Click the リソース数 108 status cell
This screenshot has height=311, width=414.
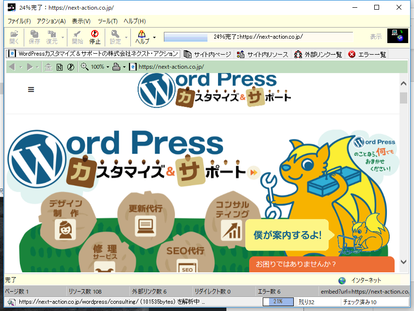pos(97,292)
